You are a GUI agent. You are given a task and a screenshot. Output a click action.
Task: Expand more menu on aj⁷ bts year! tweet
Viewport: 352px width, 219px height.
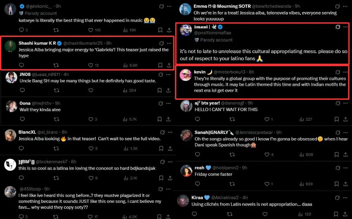coord(345,103)
